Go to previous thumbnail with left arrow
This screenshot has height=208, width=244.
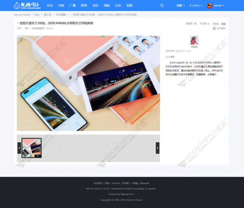click(19, 148)
